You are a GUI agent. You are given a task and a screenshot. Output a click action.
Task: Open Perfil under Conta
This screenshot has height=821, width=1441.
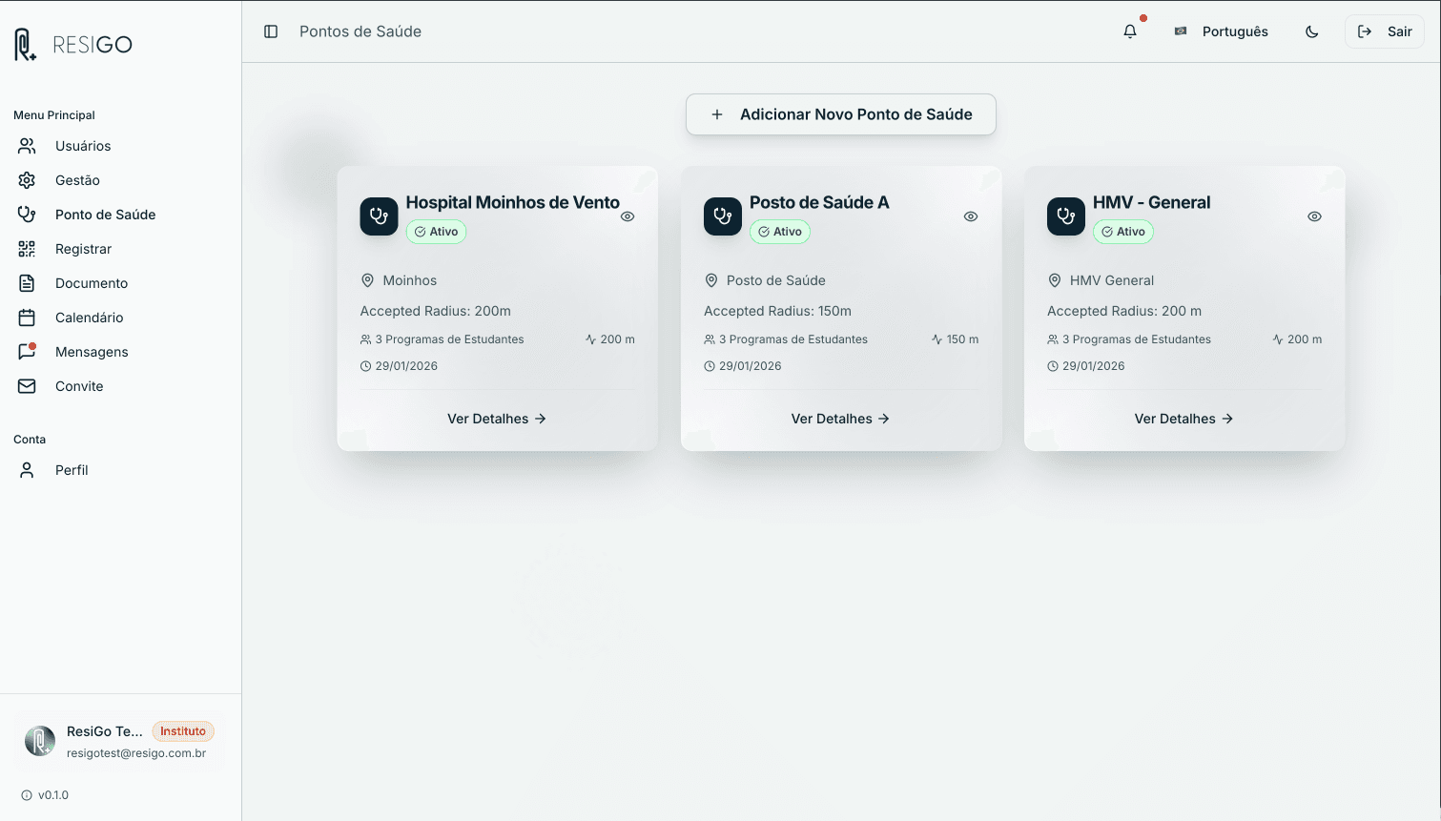[x=120, y=470]
